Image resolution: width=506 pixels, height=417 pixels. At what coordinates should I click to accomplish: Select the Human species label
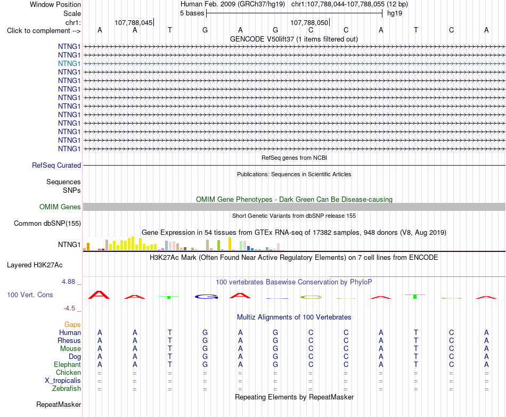coord(70,332)
